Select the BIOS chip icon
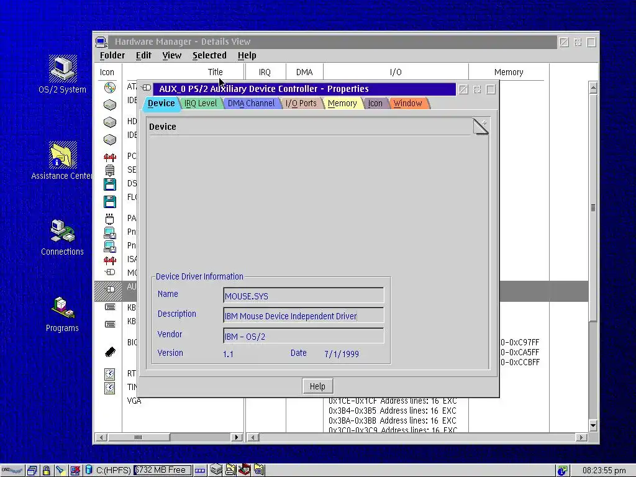The height and width of the screenshot is (477, 636). [110, 352]
